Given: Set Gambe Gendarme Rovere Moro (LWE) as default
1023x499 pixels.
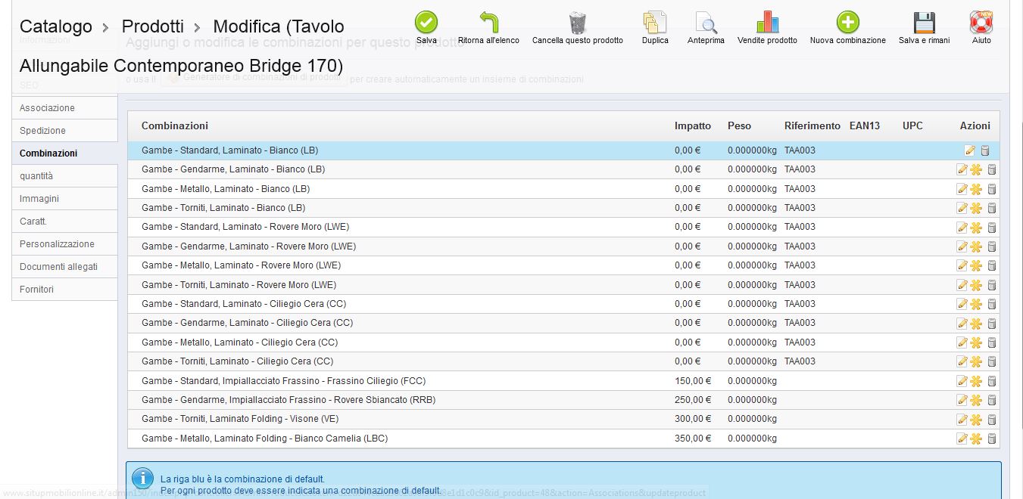Looking at the screenshot, I should point(977,246).
